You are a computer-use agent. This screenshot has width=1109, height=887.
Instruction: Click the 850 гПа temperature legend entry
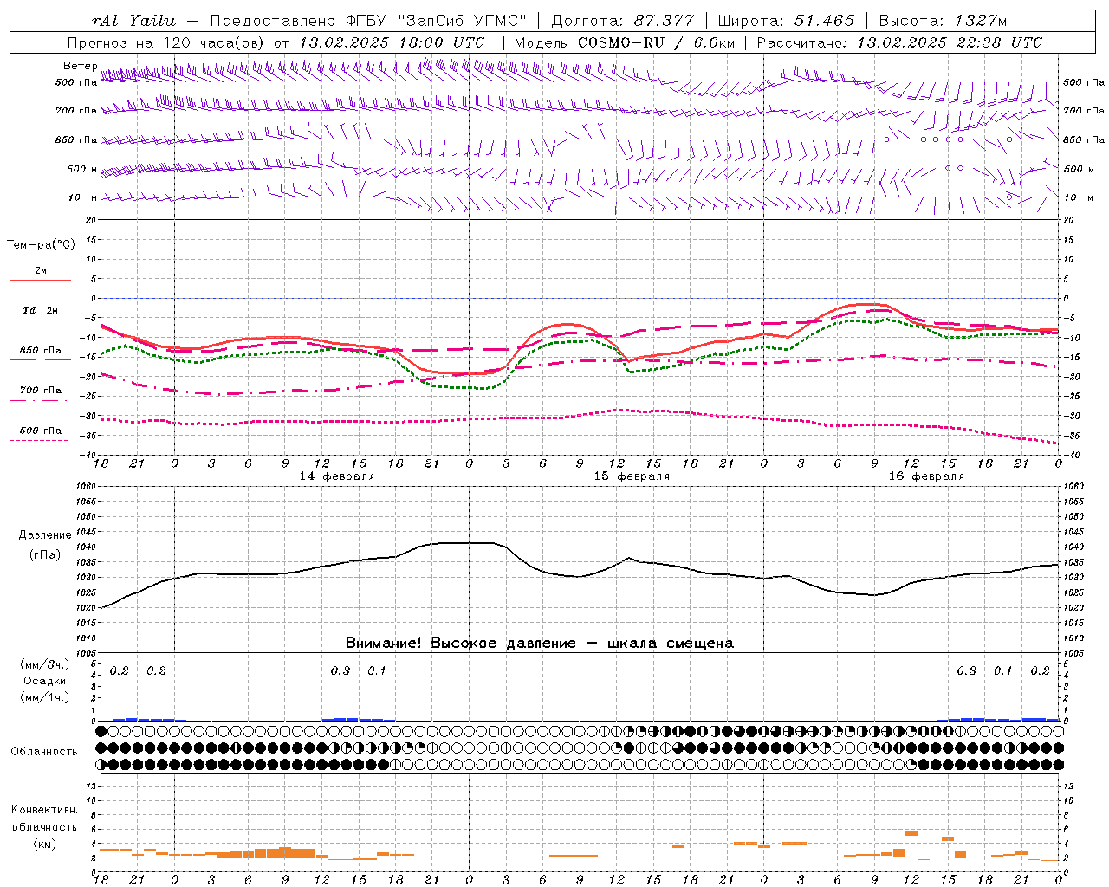click(x=40, y=351)
